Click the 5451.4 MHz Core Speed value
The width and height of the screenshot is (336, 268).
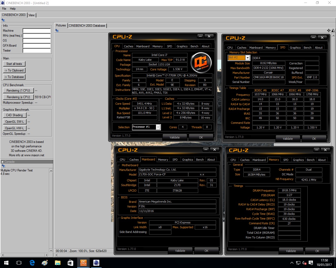point(144,104)
